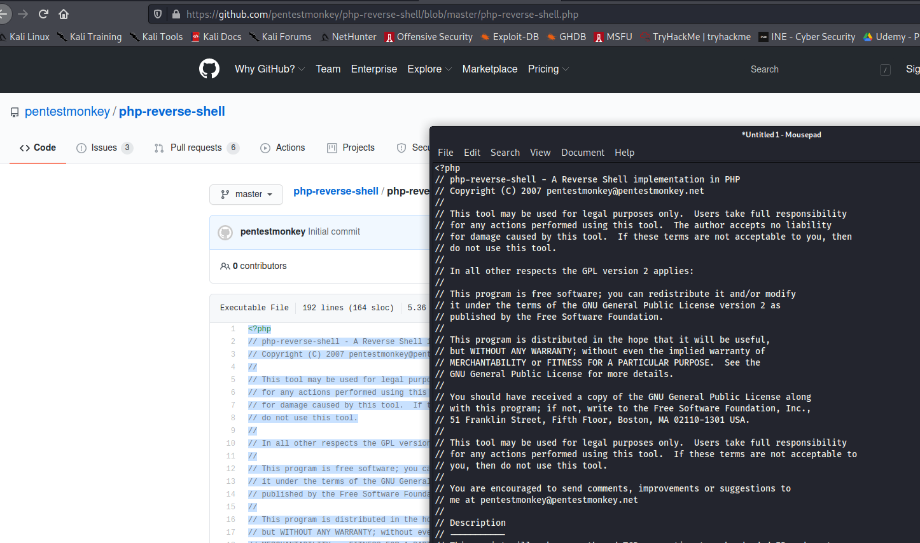
Task: Open the Offensive Security bookmark
Action: [429, 37]
